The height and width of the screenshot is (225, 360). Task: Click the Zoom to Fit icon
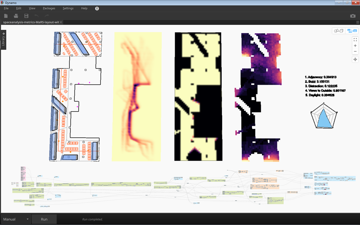pyautogui.click(x=355, y=40)
